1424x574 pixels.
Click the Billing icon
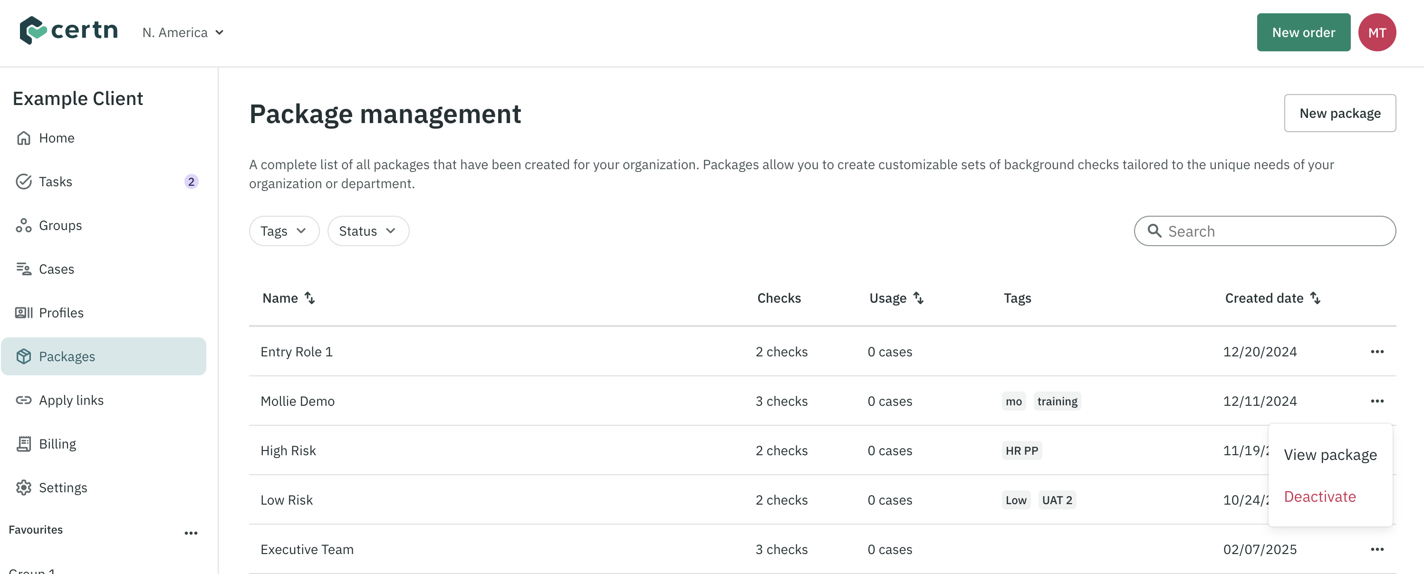(x=24, y=443)
